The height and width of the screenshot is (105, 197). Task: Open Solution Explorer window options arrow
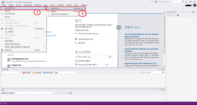(x=190, y=12)
